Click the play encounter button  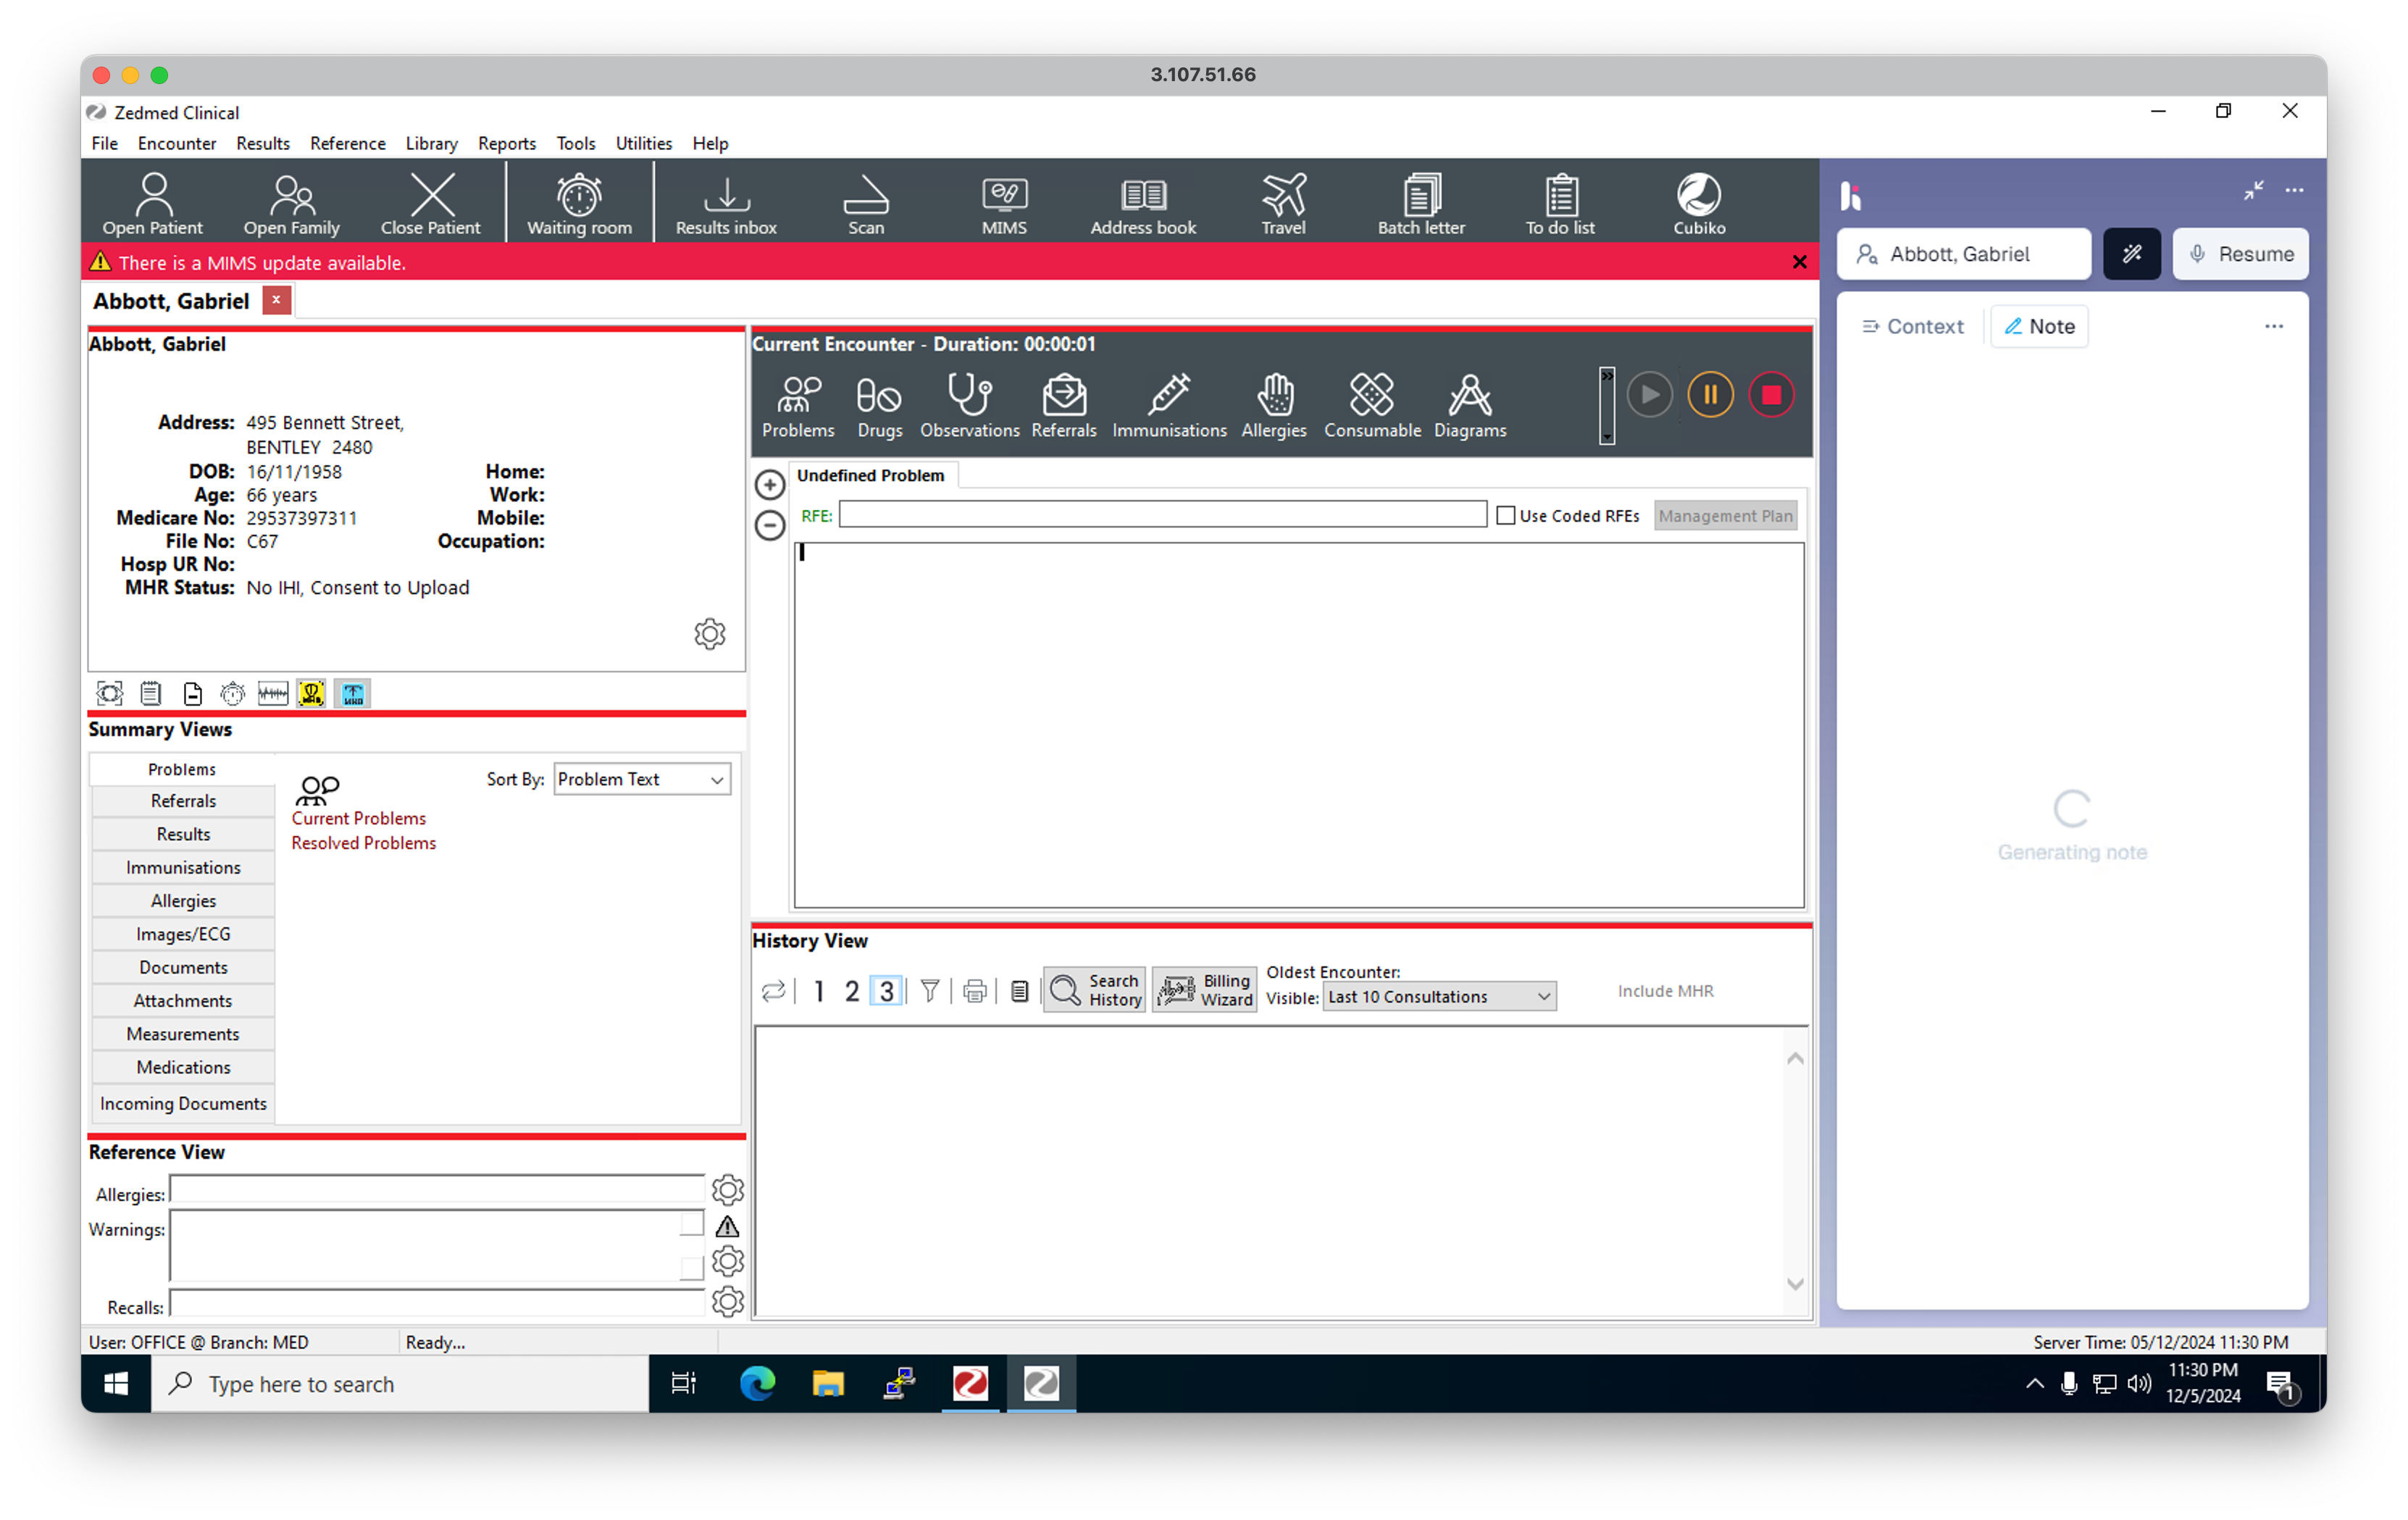point(1649,395)
